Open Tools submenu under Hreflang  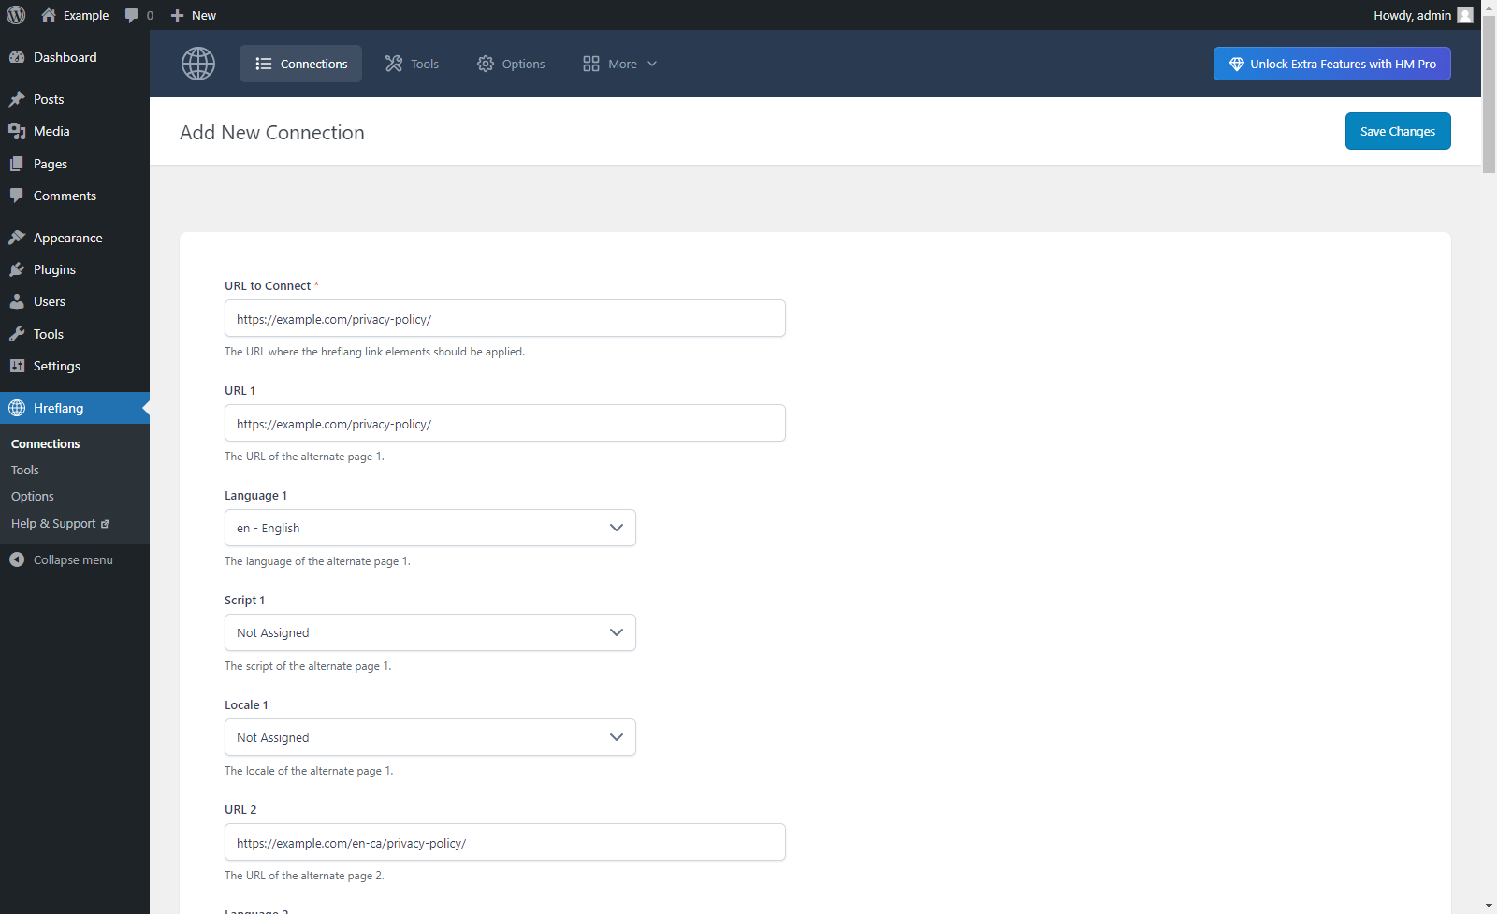(25, 470)
